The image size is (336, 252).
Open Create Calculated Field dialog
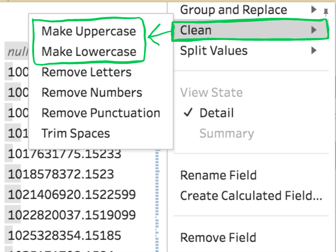(251, 196)
